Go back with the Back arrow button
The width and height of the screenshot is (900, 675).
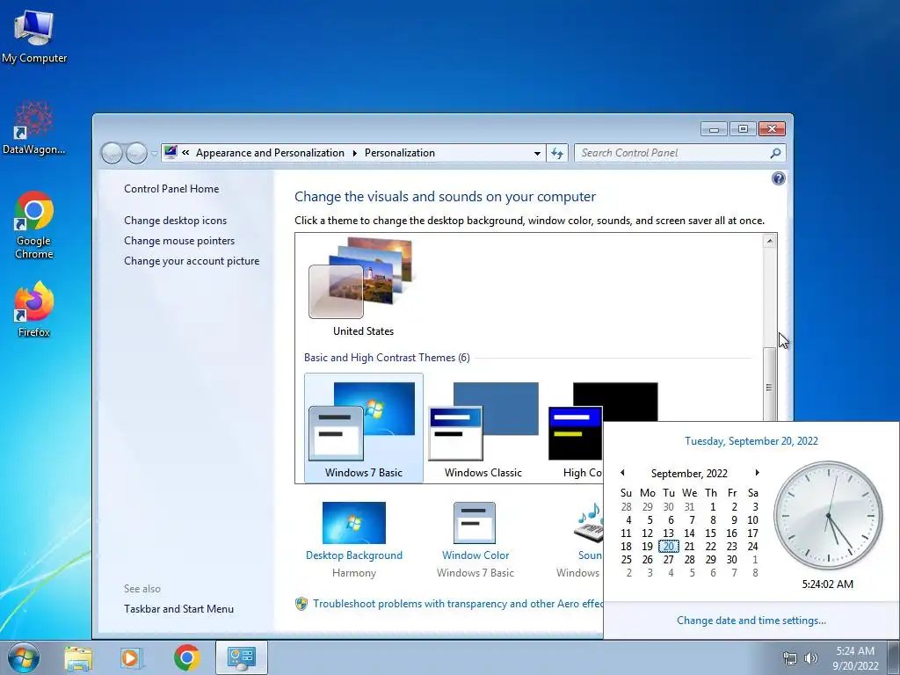tap(112, 153)
